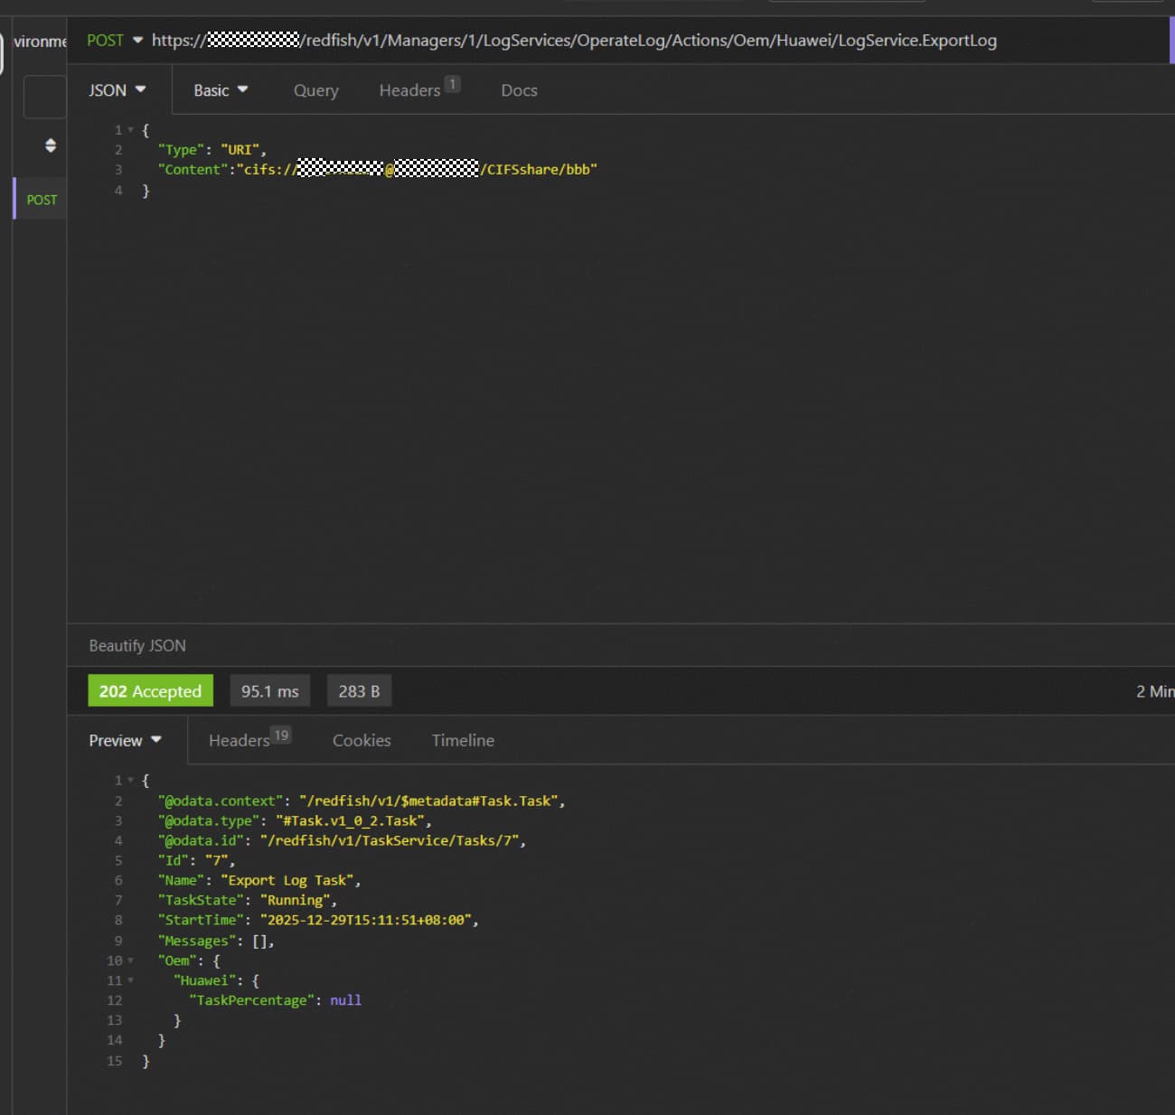
Task: Open the Preview mode dropdown
Action: tap(125, 741)
